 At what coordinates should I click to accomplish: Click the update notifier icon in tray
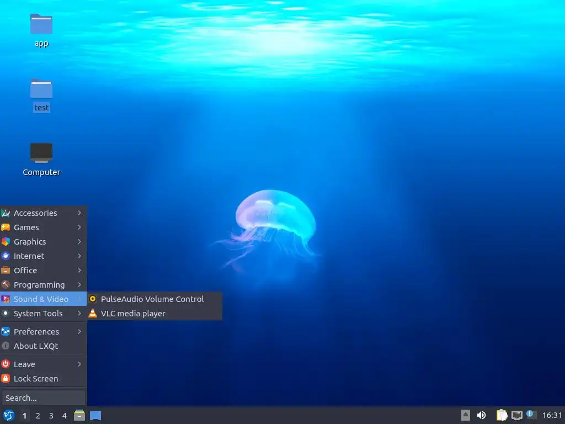531,415
